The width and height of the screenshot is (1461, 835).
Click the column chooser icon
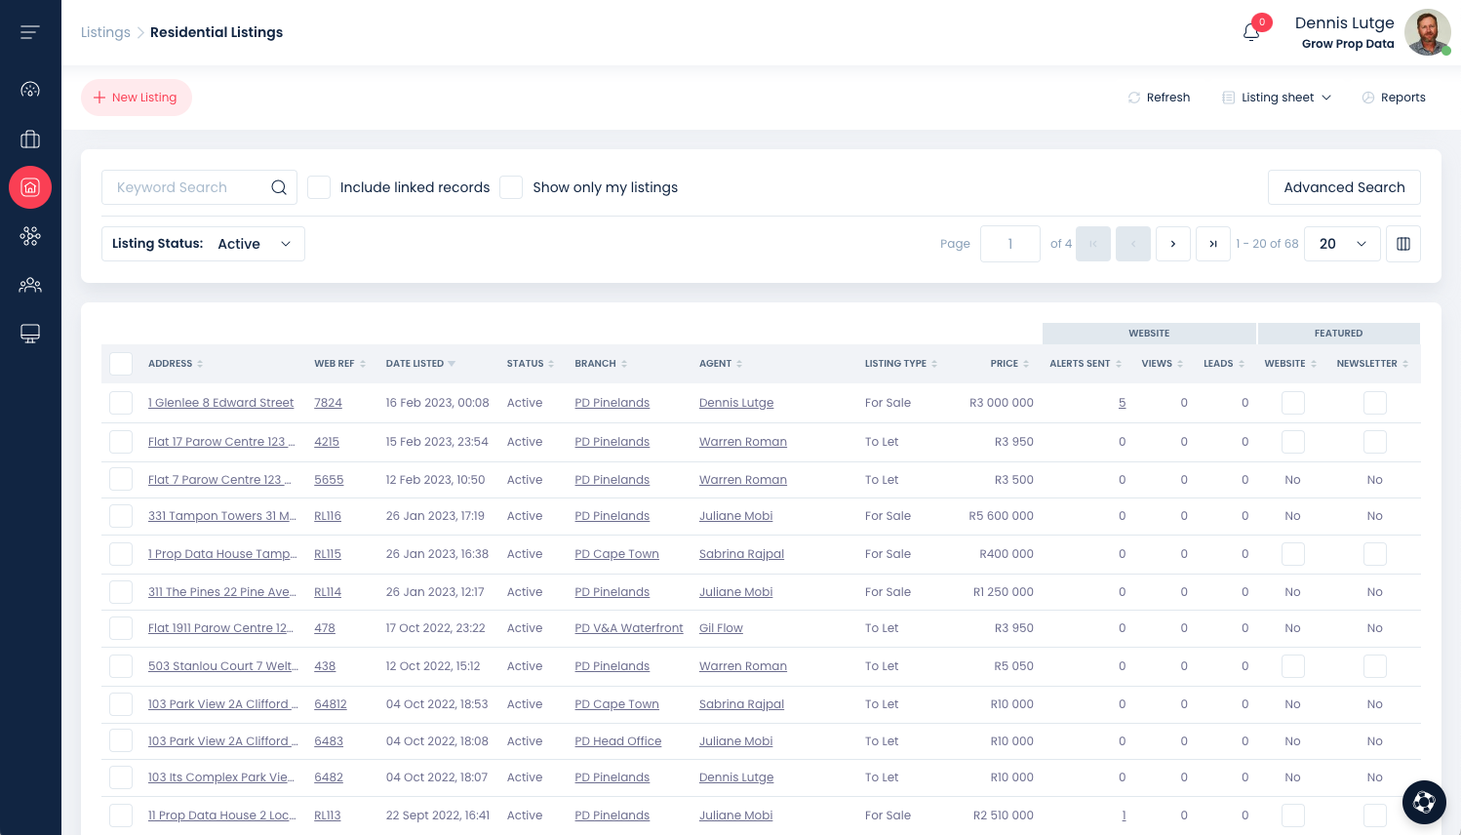(x=1403, y=244)
